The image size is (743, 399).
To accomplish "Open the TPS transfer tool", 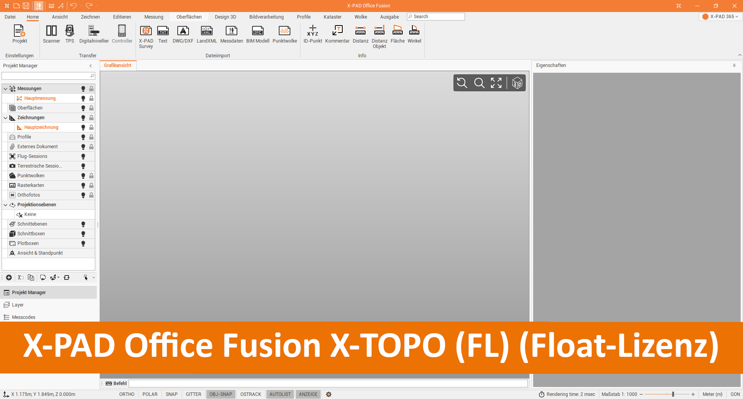I will pos(70,34).
